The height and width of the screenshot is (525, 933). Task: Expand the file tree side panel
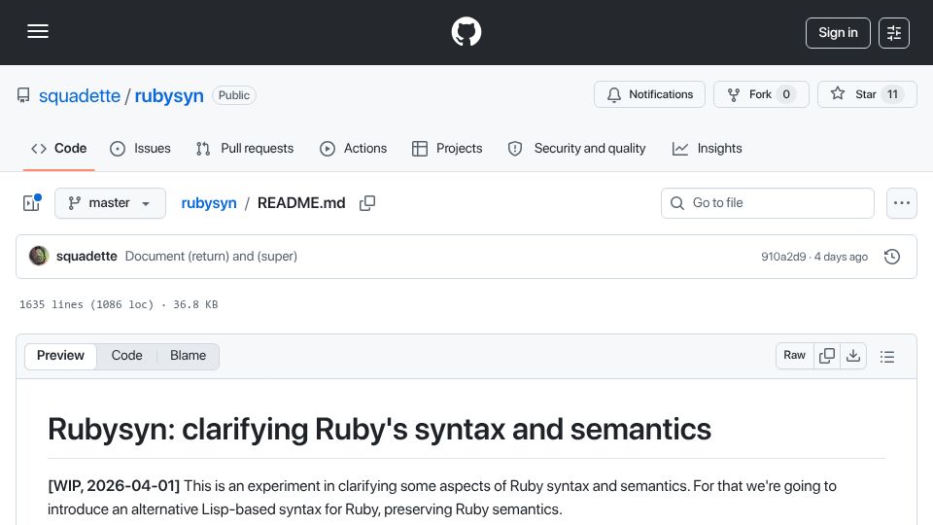[31, 203]
